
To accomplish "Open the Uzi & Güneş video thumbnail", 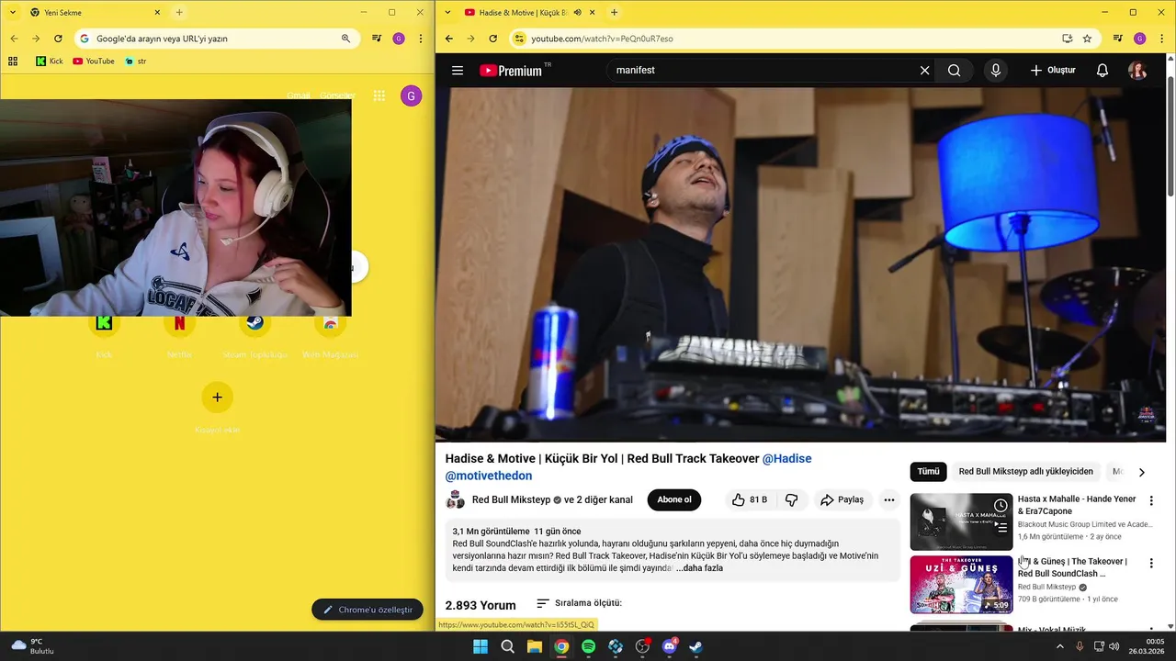I will pyautogui.click(x=961, y=585).
